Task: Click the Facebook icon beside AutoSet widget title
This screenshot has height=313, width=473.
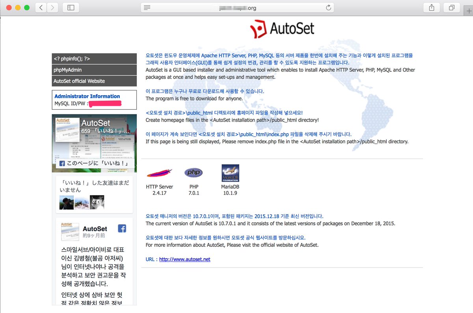Action: point(122,228)
